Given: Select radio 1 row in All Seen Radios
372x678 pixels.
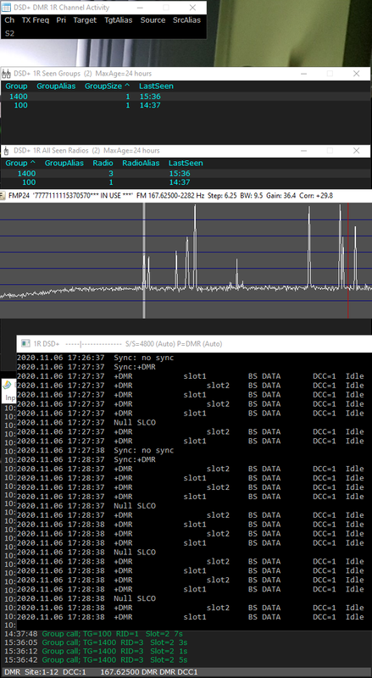Looking at the screenshot, I should point(186,182).
